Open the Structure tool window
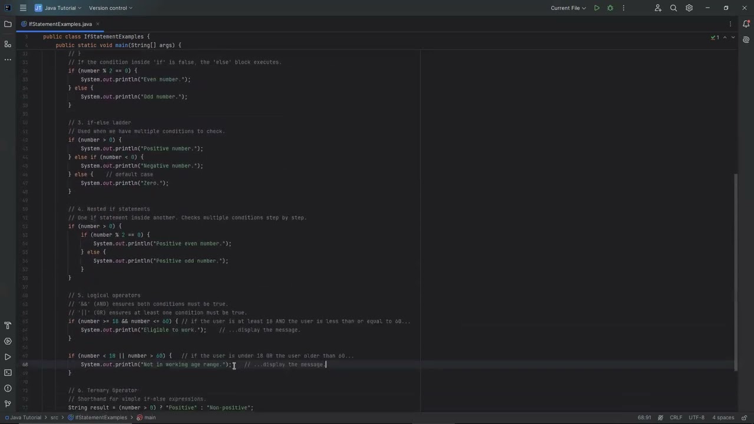Screen dimensions: 754x424 click(8, 44)
